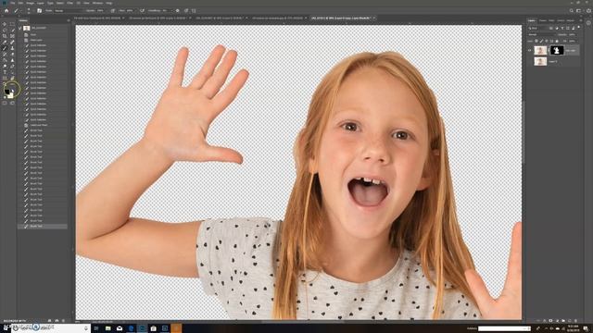
Task: Open History panel flyout menu
Action: [x=69, y=20]
